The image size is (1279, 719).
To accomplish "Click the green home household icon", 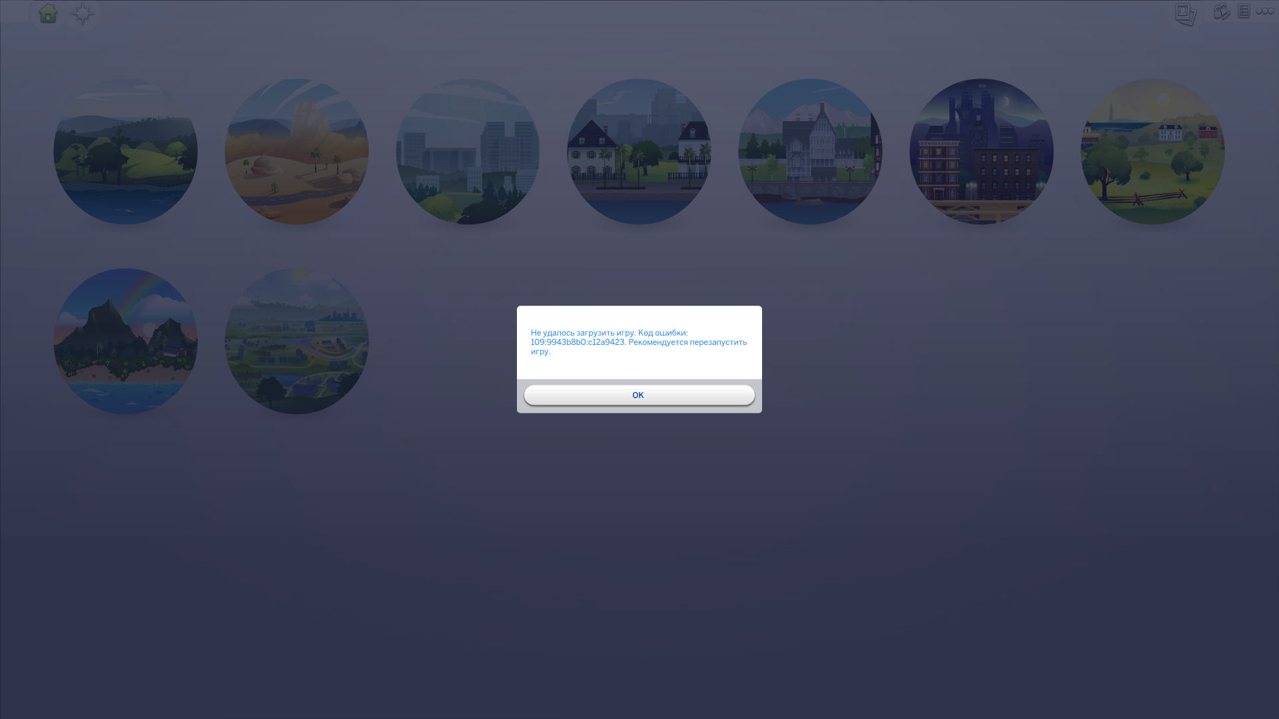I will 48,13.
